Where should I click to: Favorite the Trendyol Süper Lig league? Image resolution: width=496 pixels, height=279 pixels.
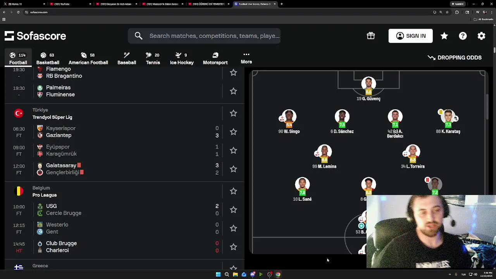233,113
